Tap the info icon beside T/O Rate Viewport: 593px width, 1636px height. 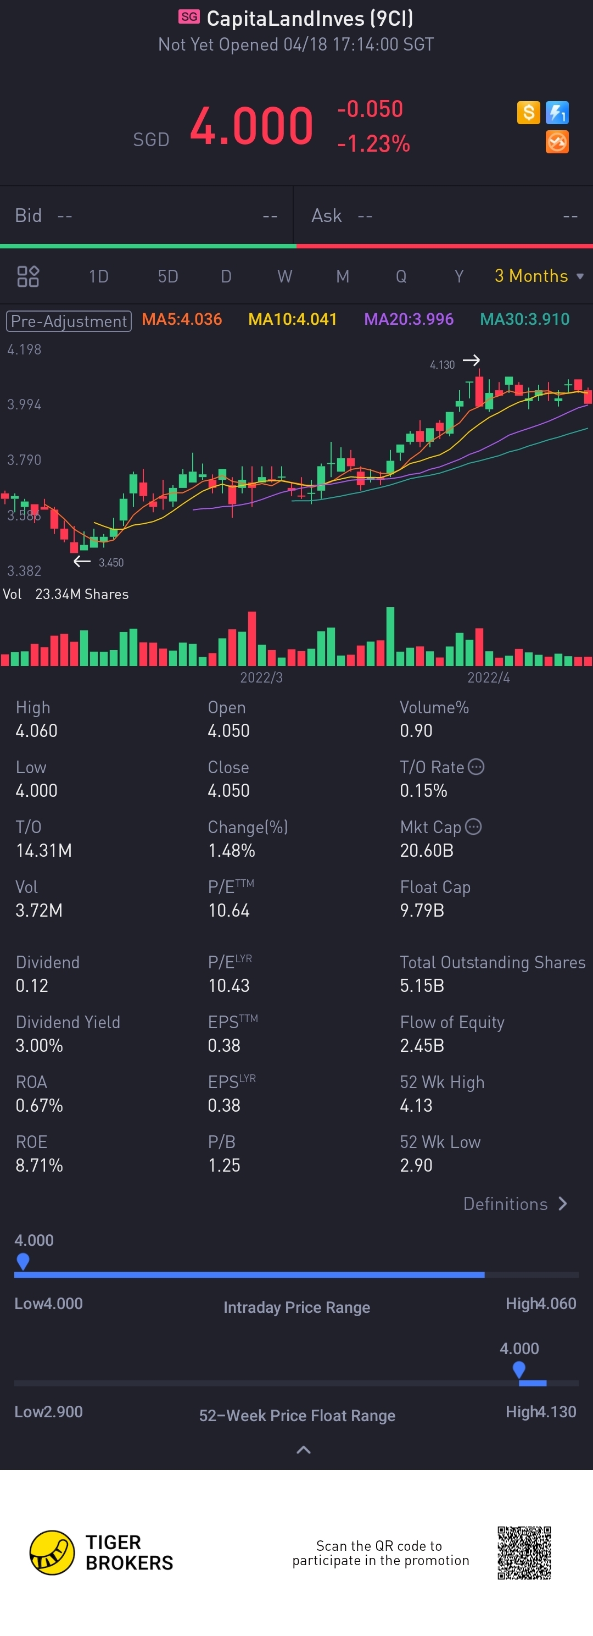point(476,767)
